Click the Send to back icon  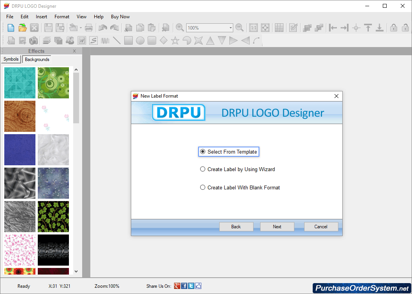coord(319,28)
